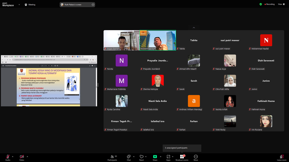Image resolution: width=289 pixels, height=162 pixels.
Task: Click Nazua Asya's profile picture
Action: click(230, 60)
